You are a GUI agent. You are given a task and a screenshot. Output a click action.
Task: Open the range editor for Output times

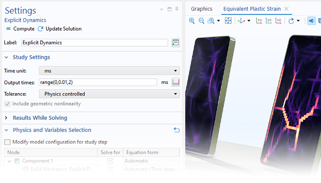click(x=175, y=82)
